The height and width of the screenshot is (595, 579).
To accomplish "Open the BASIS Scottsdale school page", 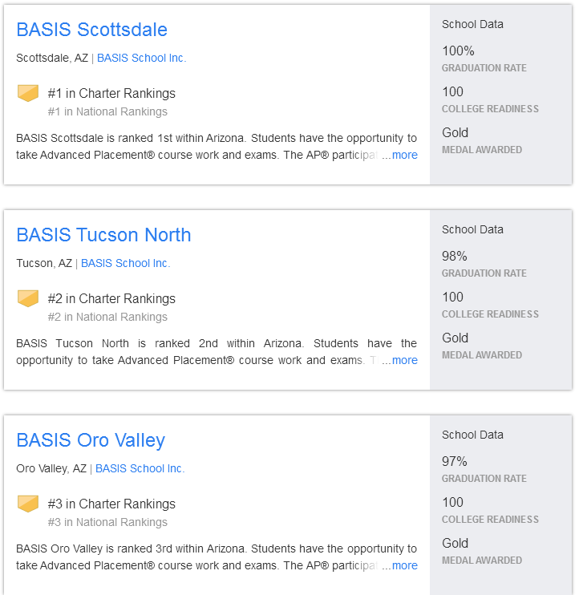I will (x=91, y=30).
